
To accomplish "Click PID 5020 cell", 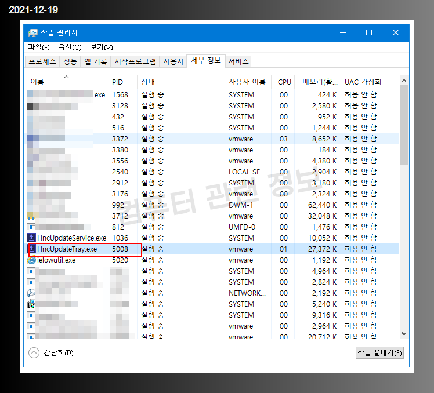I will tap(120, 260).
